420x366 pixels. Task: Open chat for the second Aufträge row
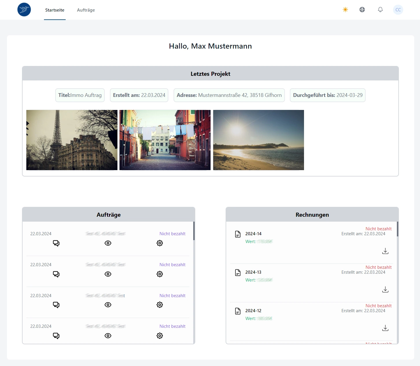pyautogui.click(x=56, y=274)
